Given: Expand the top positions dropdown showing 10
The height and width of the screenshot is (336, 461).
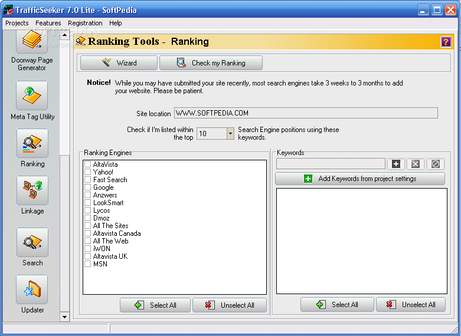Looking at the screenshot, I should click(x=230, y=133).
